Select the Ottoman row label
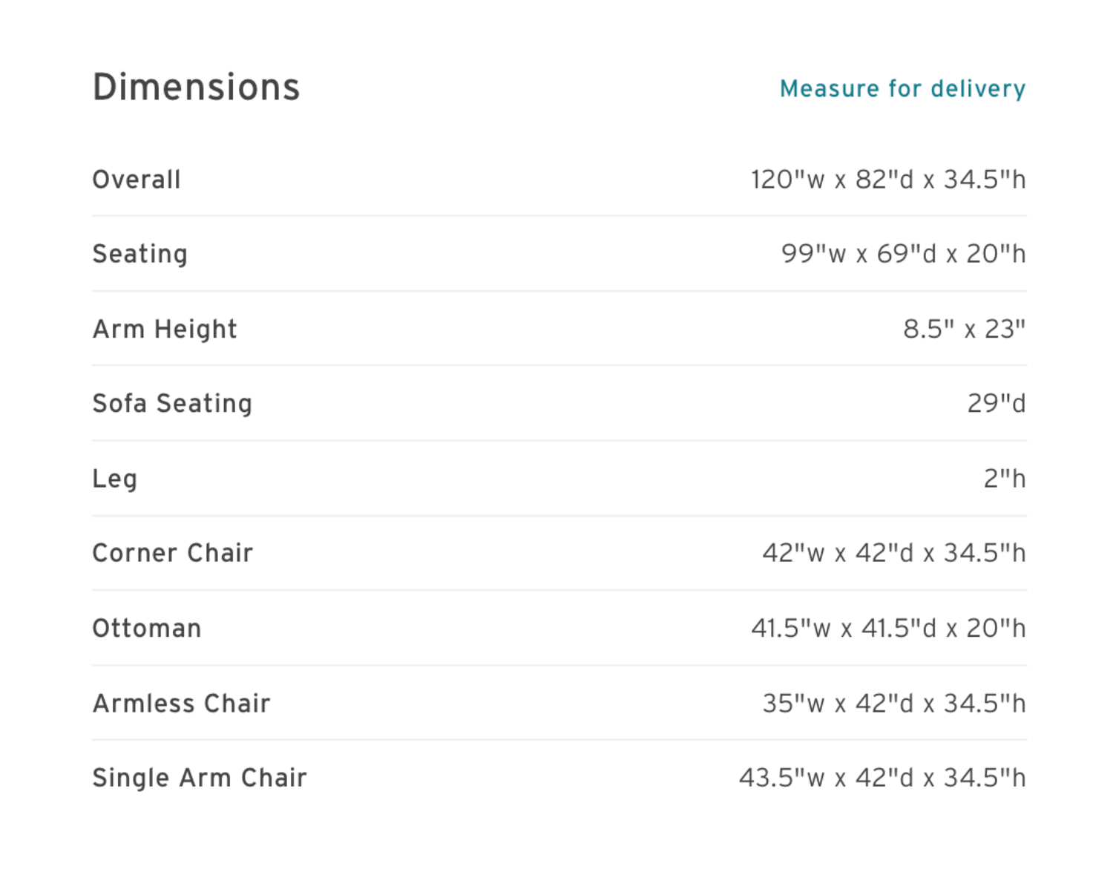Screen dimensions: 1113x875 click(x=147, y=629)
